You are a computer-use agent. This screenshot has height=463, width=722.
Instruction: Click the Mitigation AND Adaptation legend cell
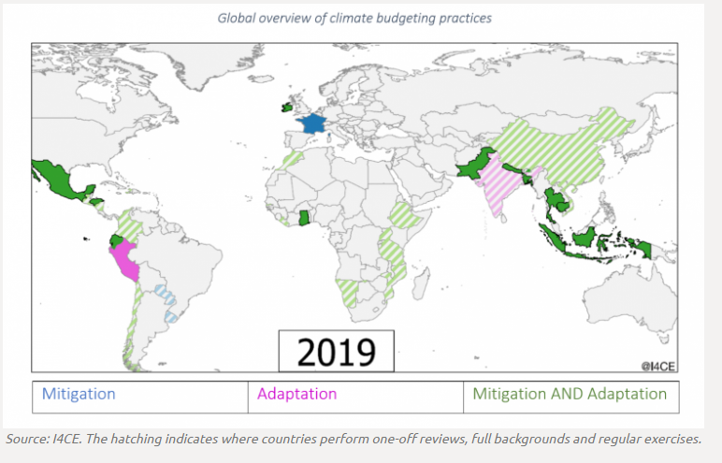point(570,394)
